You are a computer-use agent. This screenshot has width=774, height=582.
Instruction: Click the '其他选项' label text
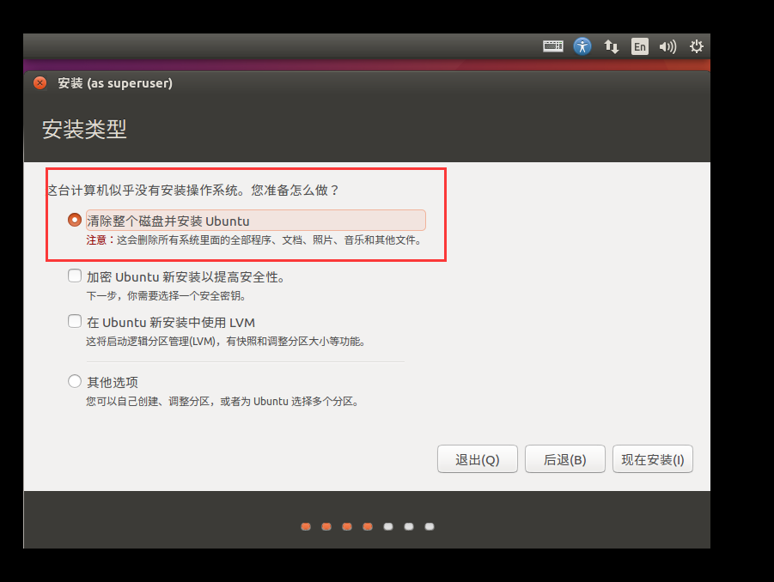pos(113,382)
